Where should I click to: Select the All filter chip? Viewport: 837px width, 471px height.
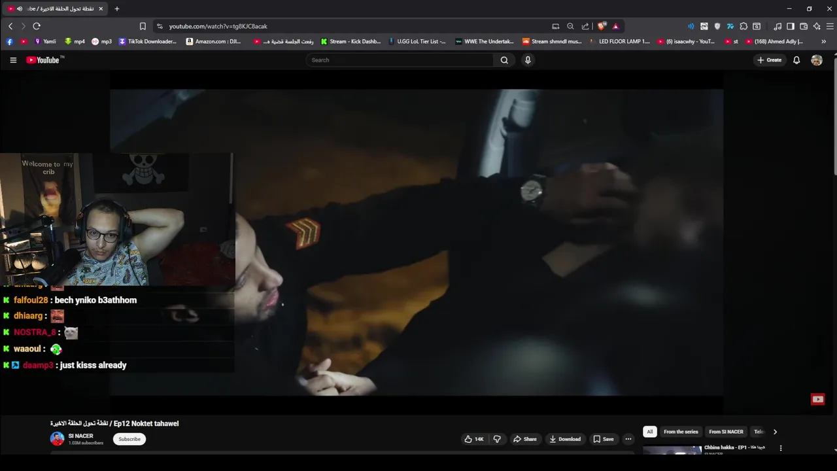(x=650, y=432)
